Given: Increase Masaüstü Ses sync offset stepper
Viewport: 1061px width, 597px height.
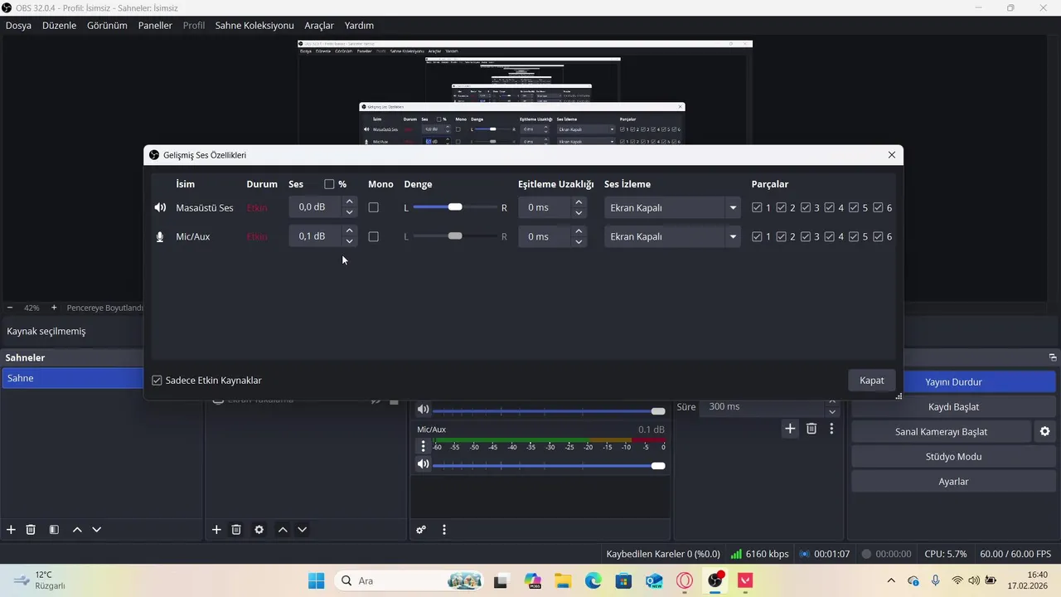Looking at the screenshot, I should 579,201.
